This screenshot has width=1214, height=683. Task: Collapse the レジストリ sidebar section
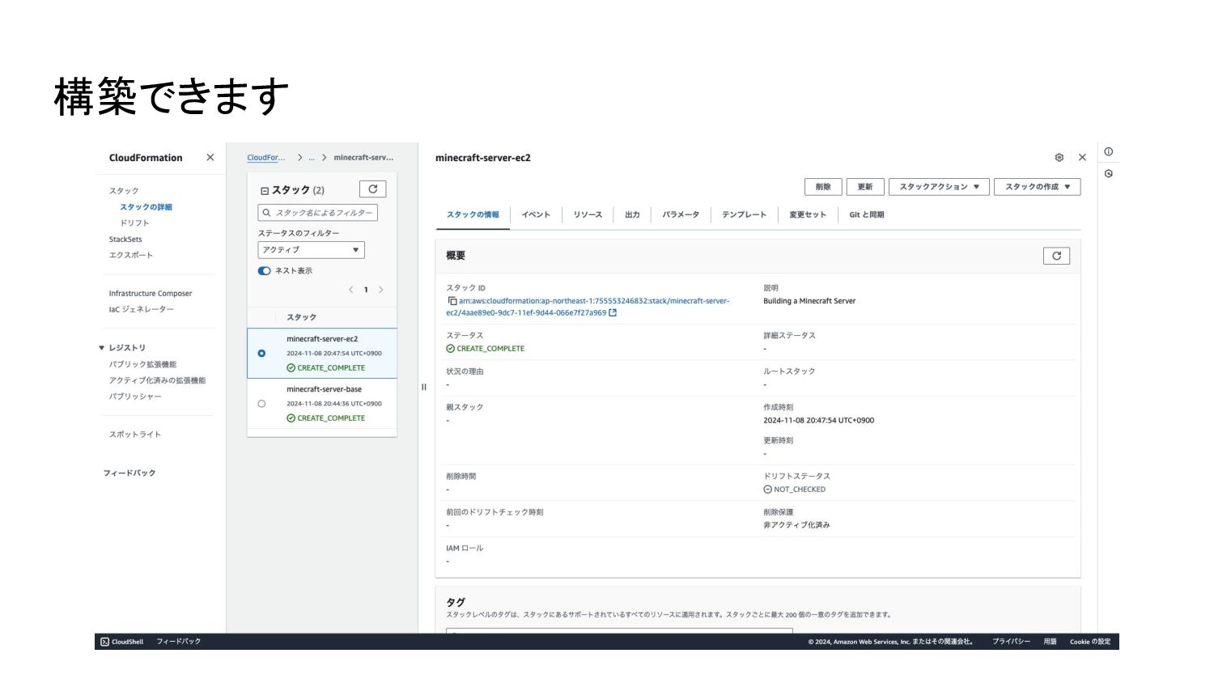(102, 348)
